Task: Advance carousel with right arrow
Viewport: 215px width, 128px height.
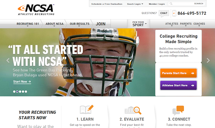Action: pos(208,60)
